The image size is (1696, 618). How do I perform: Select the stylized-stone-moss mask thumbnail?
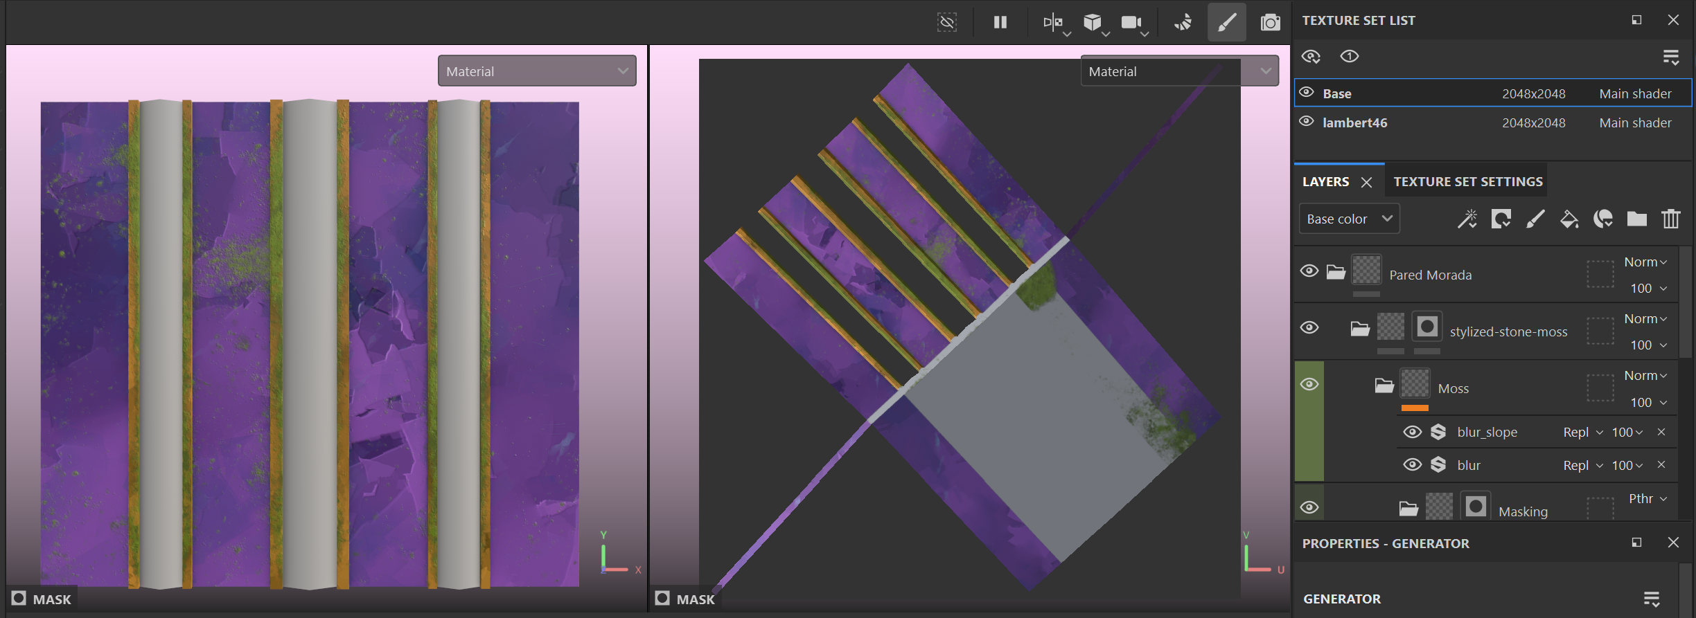click(x=1427, y=326)
